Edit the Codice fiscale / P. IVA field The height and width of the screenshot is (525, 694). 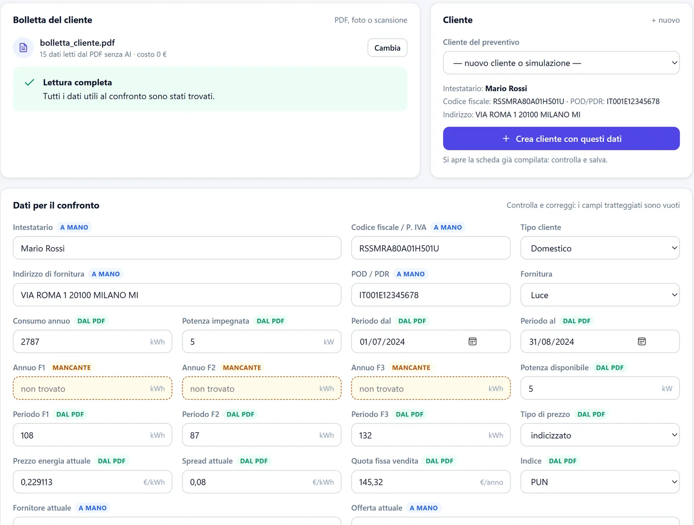tap(431, 248)
